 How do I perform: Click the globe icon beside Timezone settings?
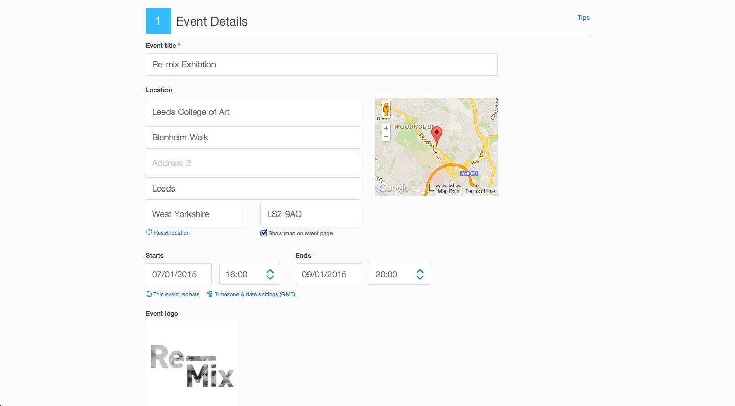click(x=210, y=294)
